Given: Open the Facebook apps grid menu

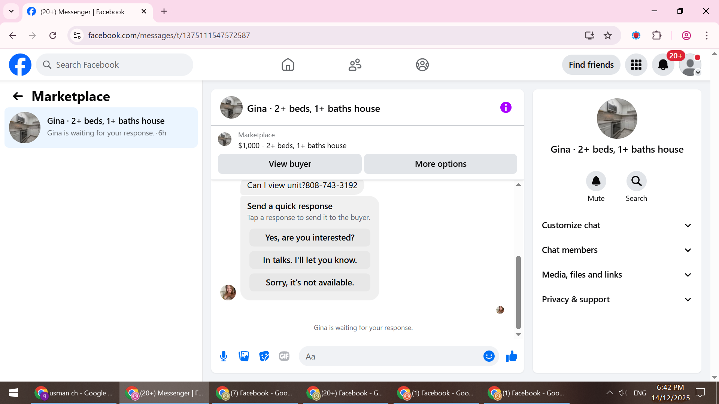Looking at the screenshot, I should point(636,65).
